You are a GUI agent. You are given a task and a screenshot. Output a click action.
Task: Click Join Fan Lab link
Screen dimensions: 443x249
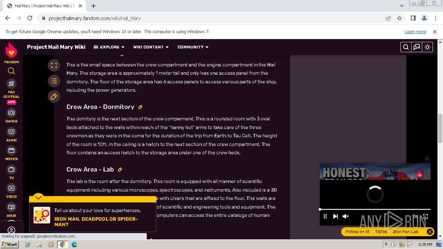click(x=405, y=232)
